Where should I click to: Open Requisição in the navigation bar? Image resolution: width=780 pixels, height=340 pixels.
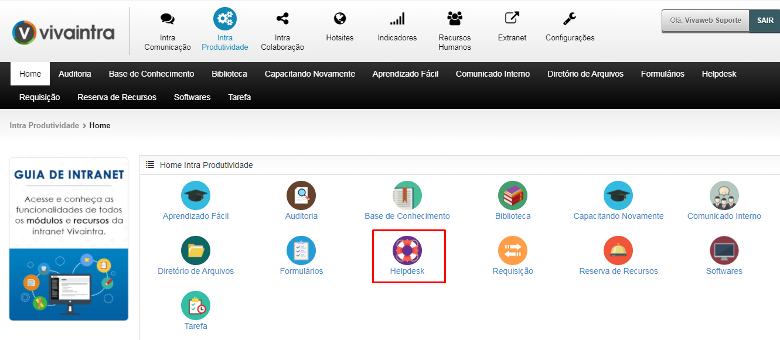coord(40,97)
